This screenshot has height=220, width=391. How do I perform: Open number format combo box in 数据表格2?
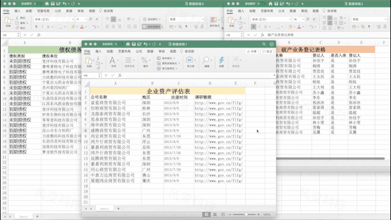point(369,19)
